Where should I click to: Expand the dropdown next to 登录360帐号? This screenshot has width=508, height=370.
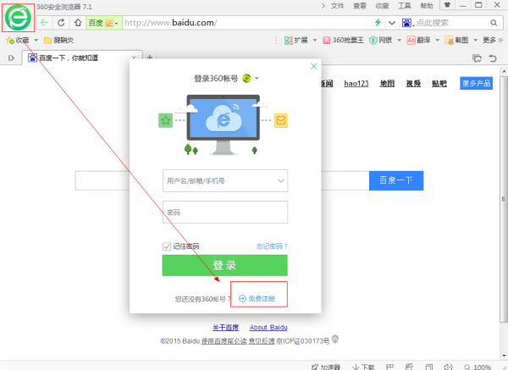[257, 79]
